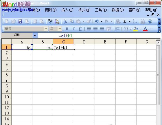Select column D header

click(x=84, y=42)
